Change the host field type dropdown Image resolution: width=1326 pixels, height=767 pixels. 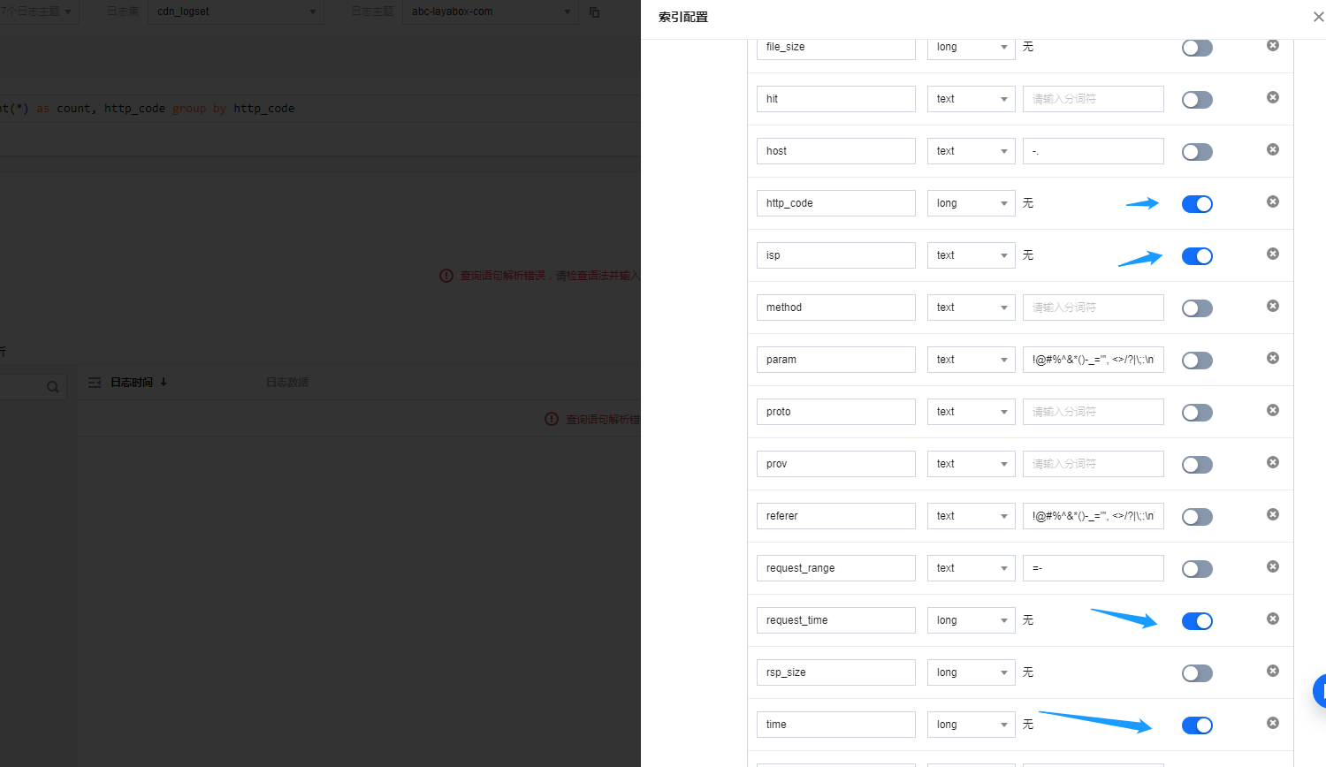tap(971, 151)
